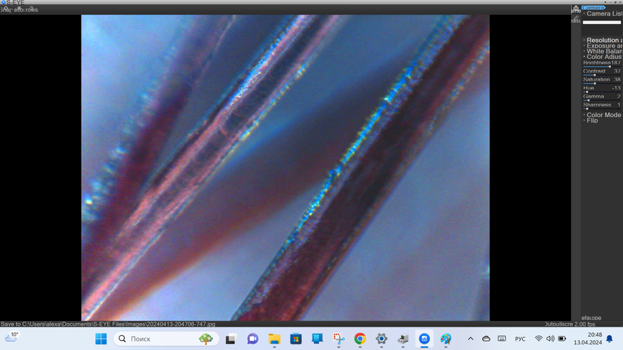Image resolution: width=623 pixels, height=350 pixels.
Task: Adjust the Hue slider
Action: pos(602,92)
